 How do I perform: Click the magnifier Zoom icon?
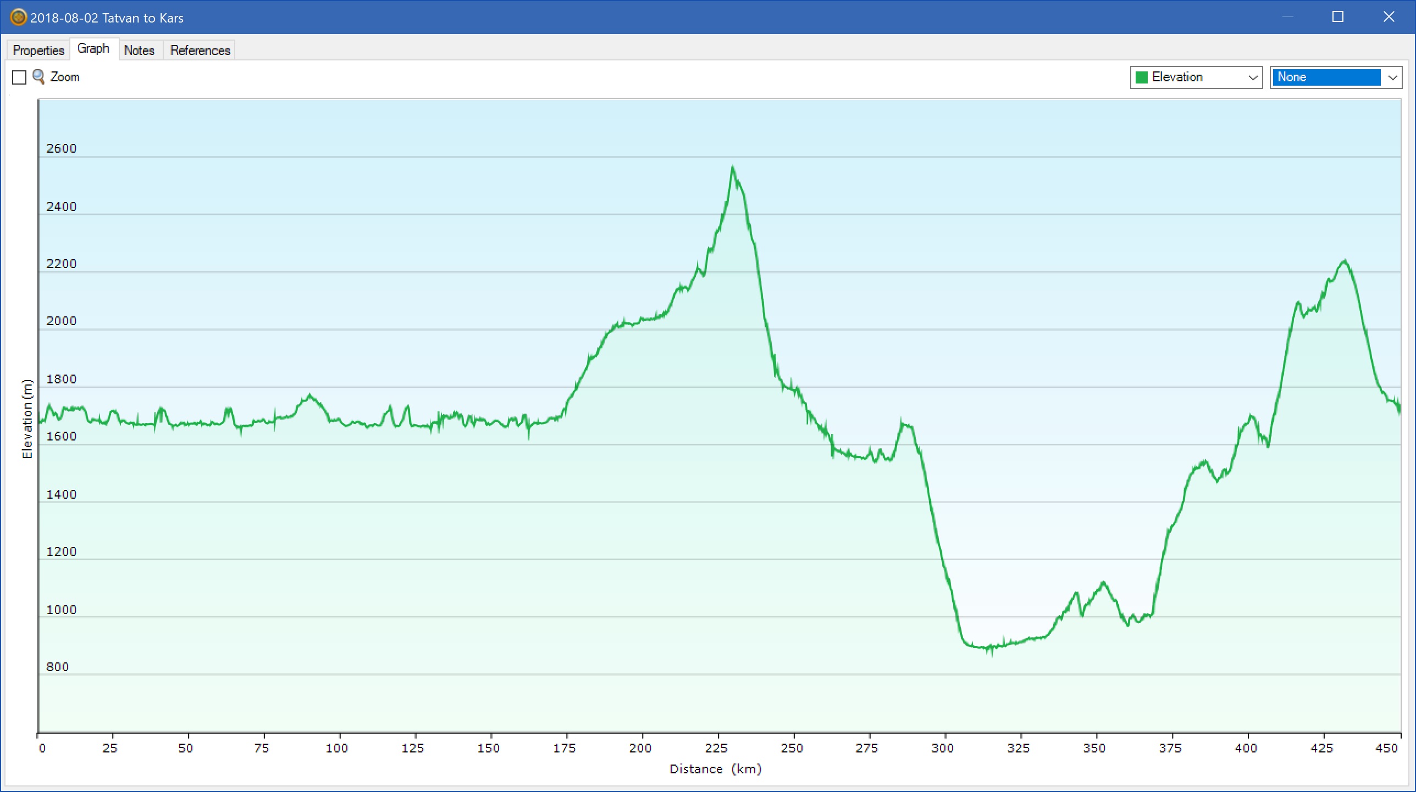pos(38,77)
